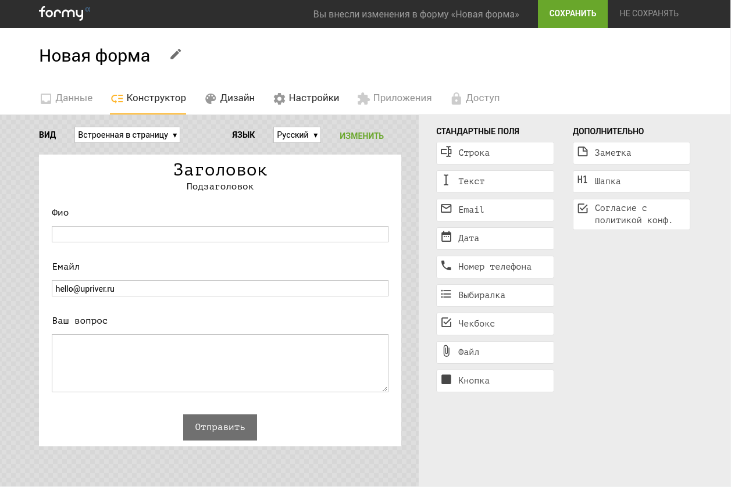
Task: Click the Файл paperclip icon
Action: point(446,351)
